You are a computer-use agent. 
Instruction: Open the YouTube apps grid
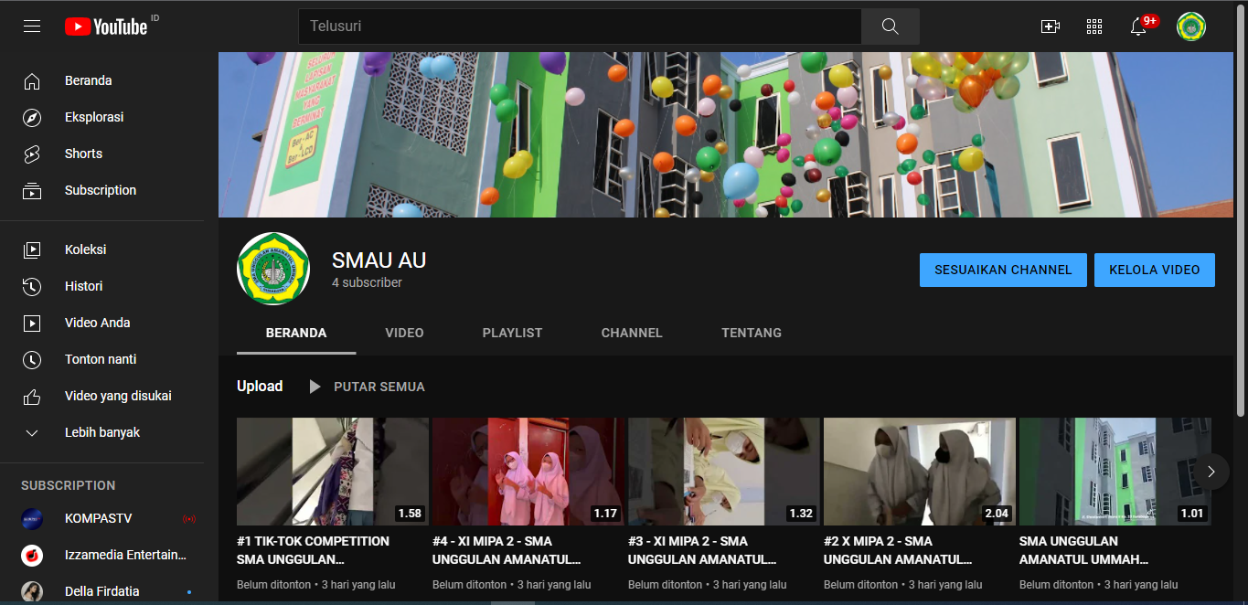pyautogui.click(x=1094, y=27)
